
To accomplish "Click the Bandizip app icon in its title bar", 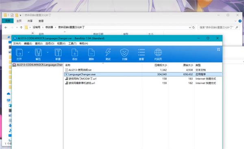I will (x=15, y=38).
